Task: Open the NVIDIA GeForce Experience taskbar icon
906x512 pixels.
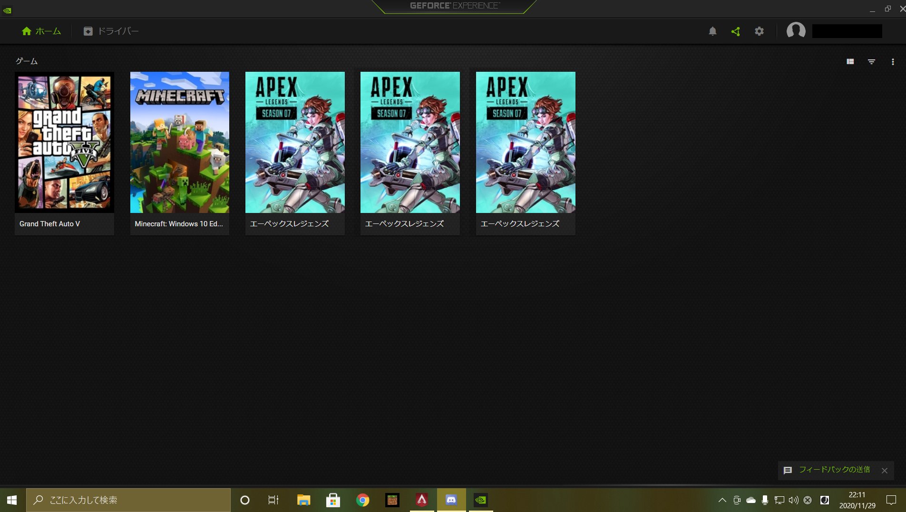Action: click(x=481, y=500)
